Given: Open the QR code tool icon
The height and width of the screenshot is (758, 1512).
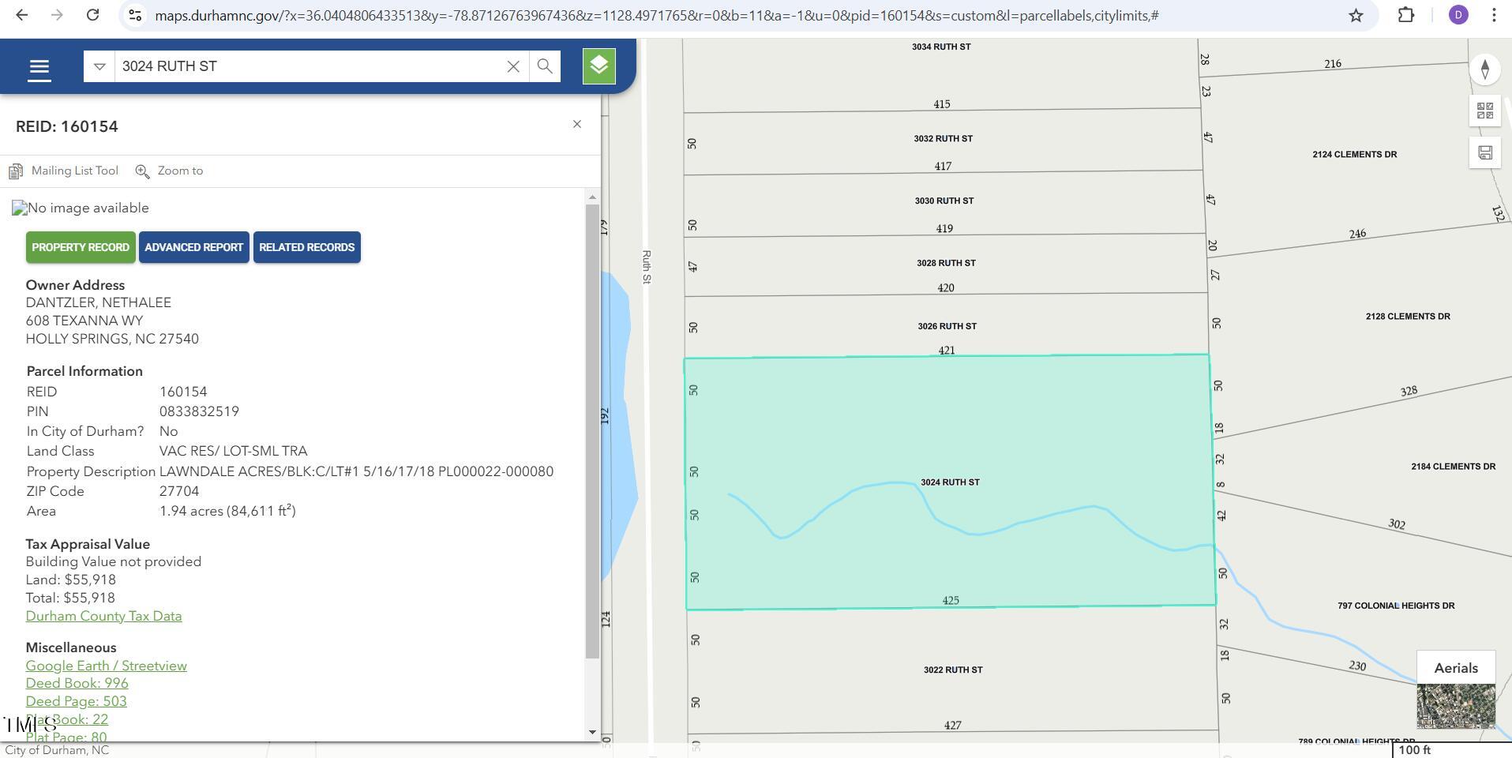Looking at the screenshot, I should (1484, 111).
